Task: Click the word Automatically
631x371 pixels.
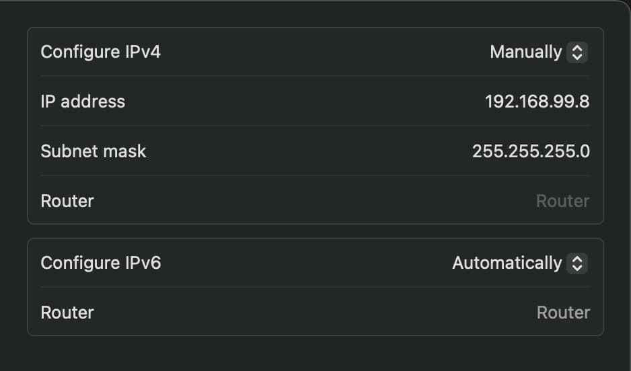Action: coord(507,263)
